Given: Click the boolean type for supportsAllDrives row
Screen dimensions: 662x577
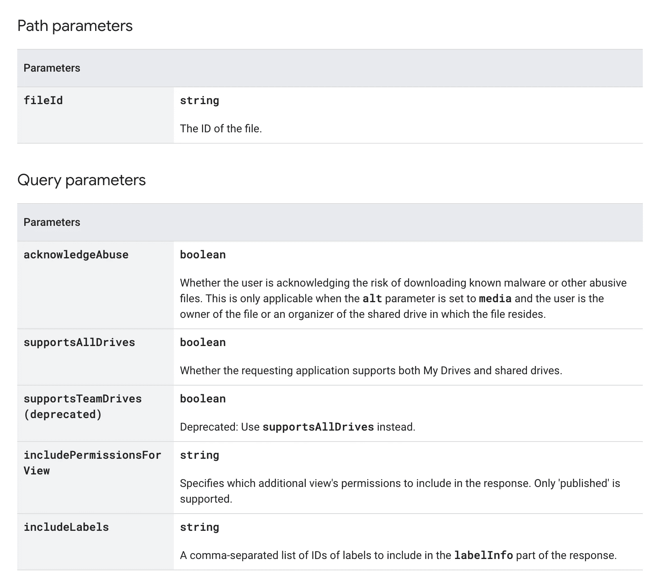Looking at the screenshot, I should point(203,343).
